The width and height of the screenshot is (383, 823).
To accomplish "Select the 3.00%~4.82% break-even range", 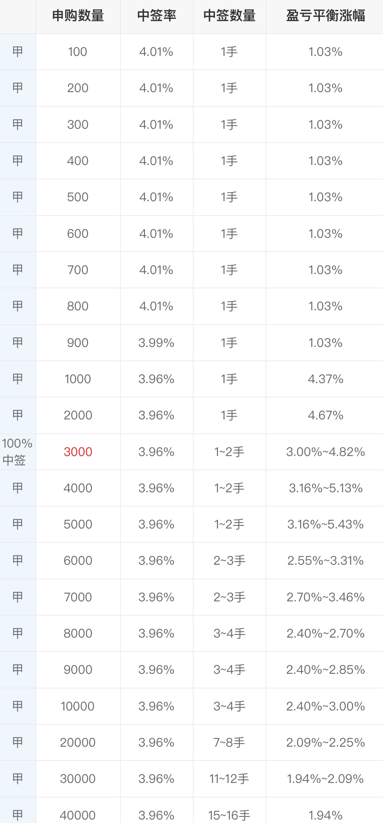I will (325, 452).
